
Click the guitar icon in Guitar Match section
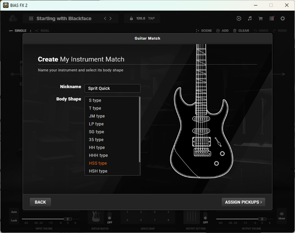click(97, 216)
